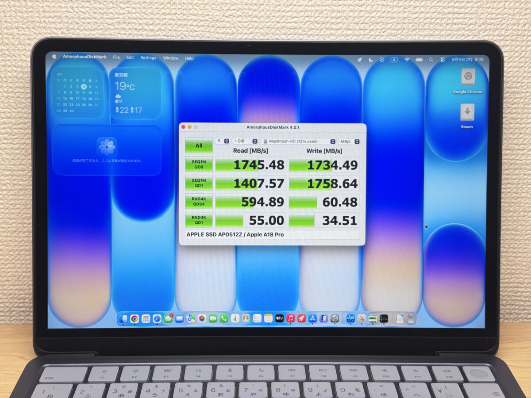The image size is (531, 398).
Task: Open the green Phone app in Dock
Action: pos(224,318)
